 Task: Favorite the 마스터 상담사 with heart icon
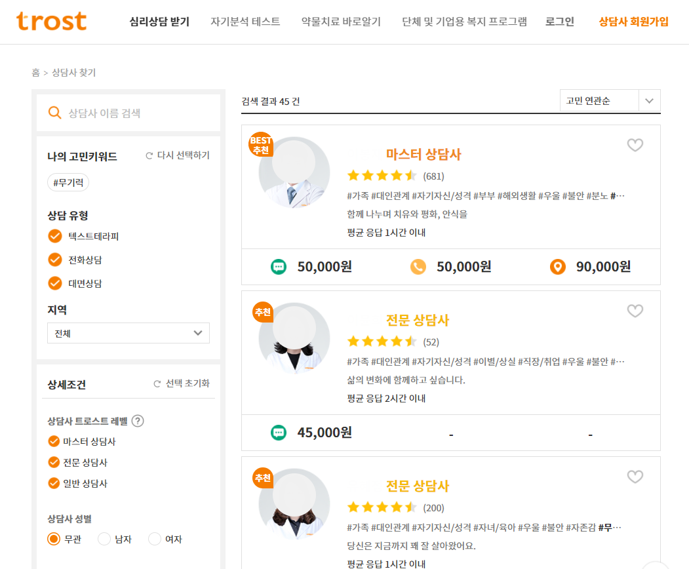pos(635,145)
